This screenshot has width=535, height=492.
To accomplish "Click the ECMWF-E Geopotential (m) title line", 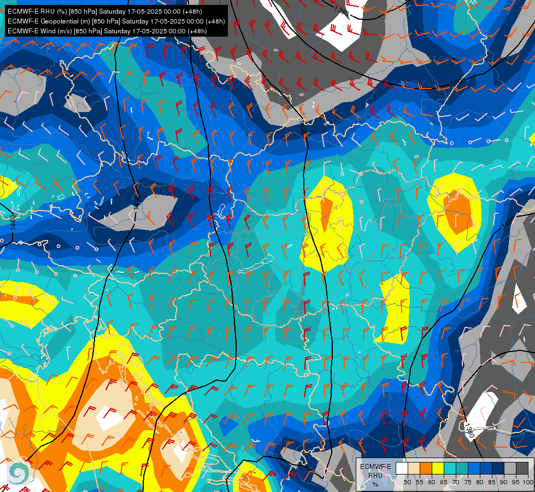I will point(116,21).
